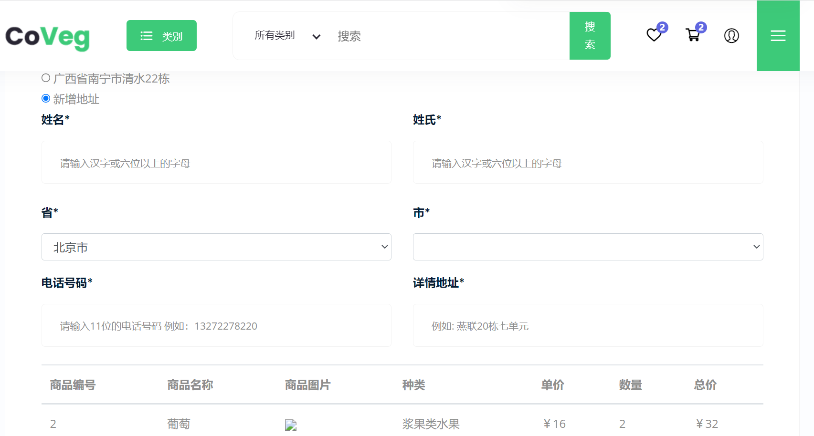The width and height of the screenshot is (814, 436).
Task: Click the 电话号码 input field
Action: (x=216, y=325)
